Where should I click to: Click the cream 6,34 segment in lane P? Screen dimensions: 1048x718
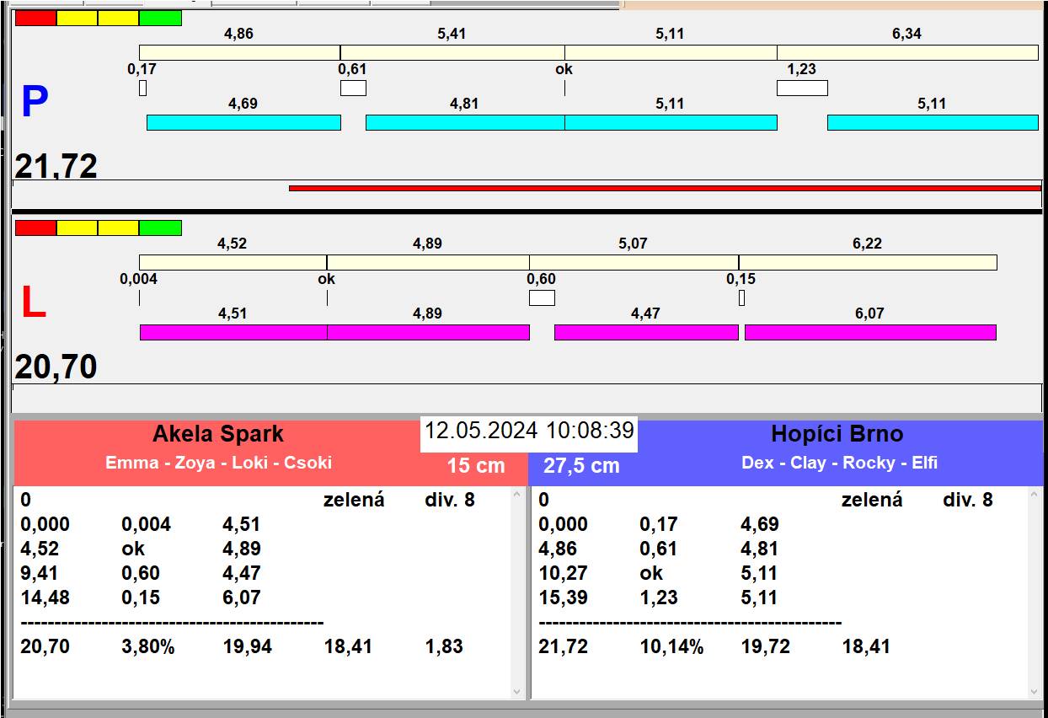[907, 52]
